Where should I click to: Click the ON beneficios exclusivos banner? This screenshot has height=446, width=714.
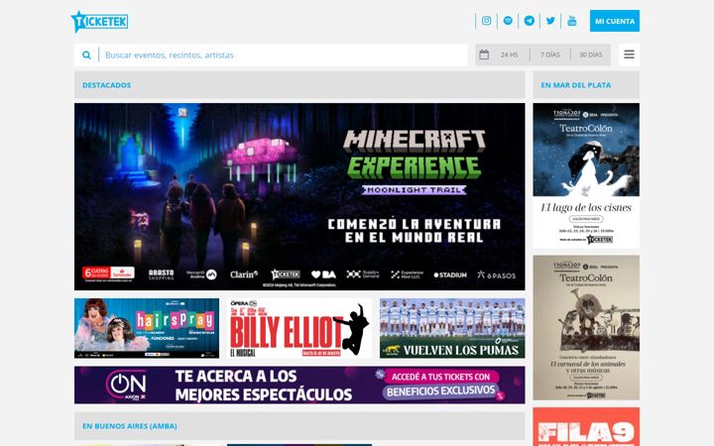[299, 385]
